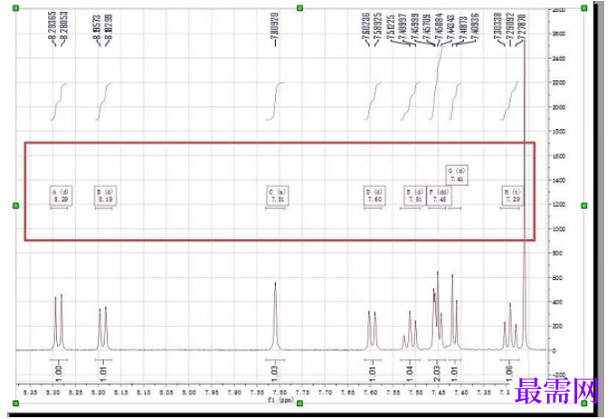Select multiplet box A (d) 8.29
Viewport: 616px width, 419px height.
(61, 195)
